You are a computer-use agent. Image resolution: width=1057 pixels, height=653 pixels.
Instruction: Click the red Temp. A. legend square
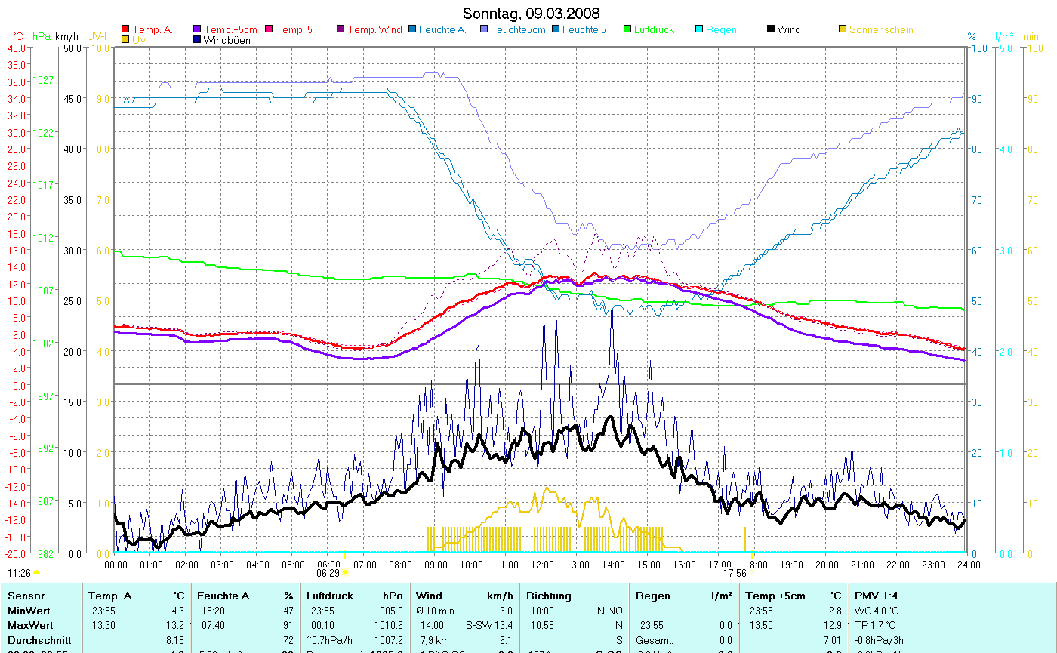click(125, 29)
